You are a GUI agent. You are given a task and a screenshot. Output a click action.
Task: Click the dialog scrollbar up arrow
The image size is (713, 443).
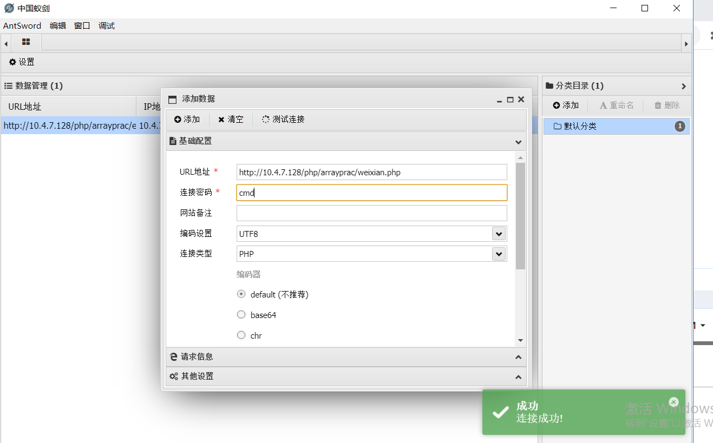(521, 158)
